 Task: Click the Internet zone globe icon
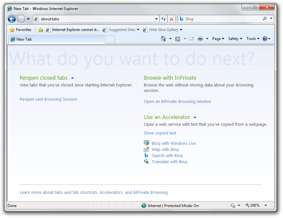click(x=144, y=205)
